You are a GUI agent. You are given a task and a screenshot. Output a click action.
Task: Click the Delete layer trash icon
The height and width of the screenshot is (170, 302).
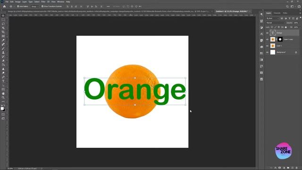point(297,168)
